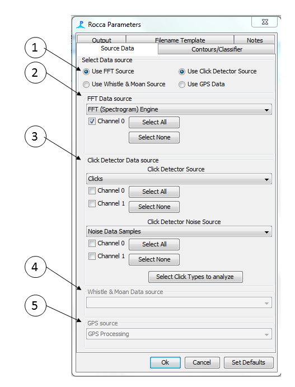Screen dimensions: 295x387
Task: Click Select None under FFT Data source
Action: (x=154, y=137)
